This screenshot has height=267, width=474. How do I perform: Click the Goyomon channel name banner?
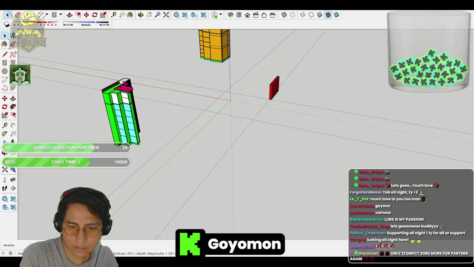tap(230, 244)
